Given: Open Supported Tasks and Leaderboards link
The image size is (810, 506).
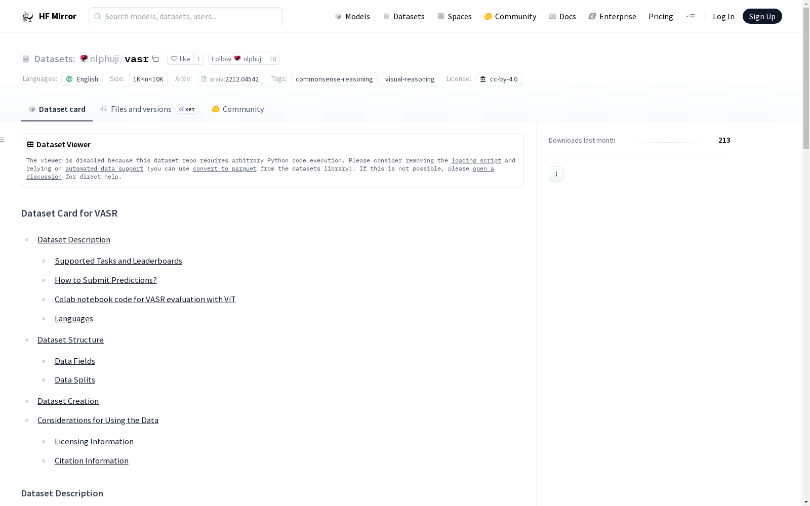Looking at the screenshot, I should tap(118, 261).
